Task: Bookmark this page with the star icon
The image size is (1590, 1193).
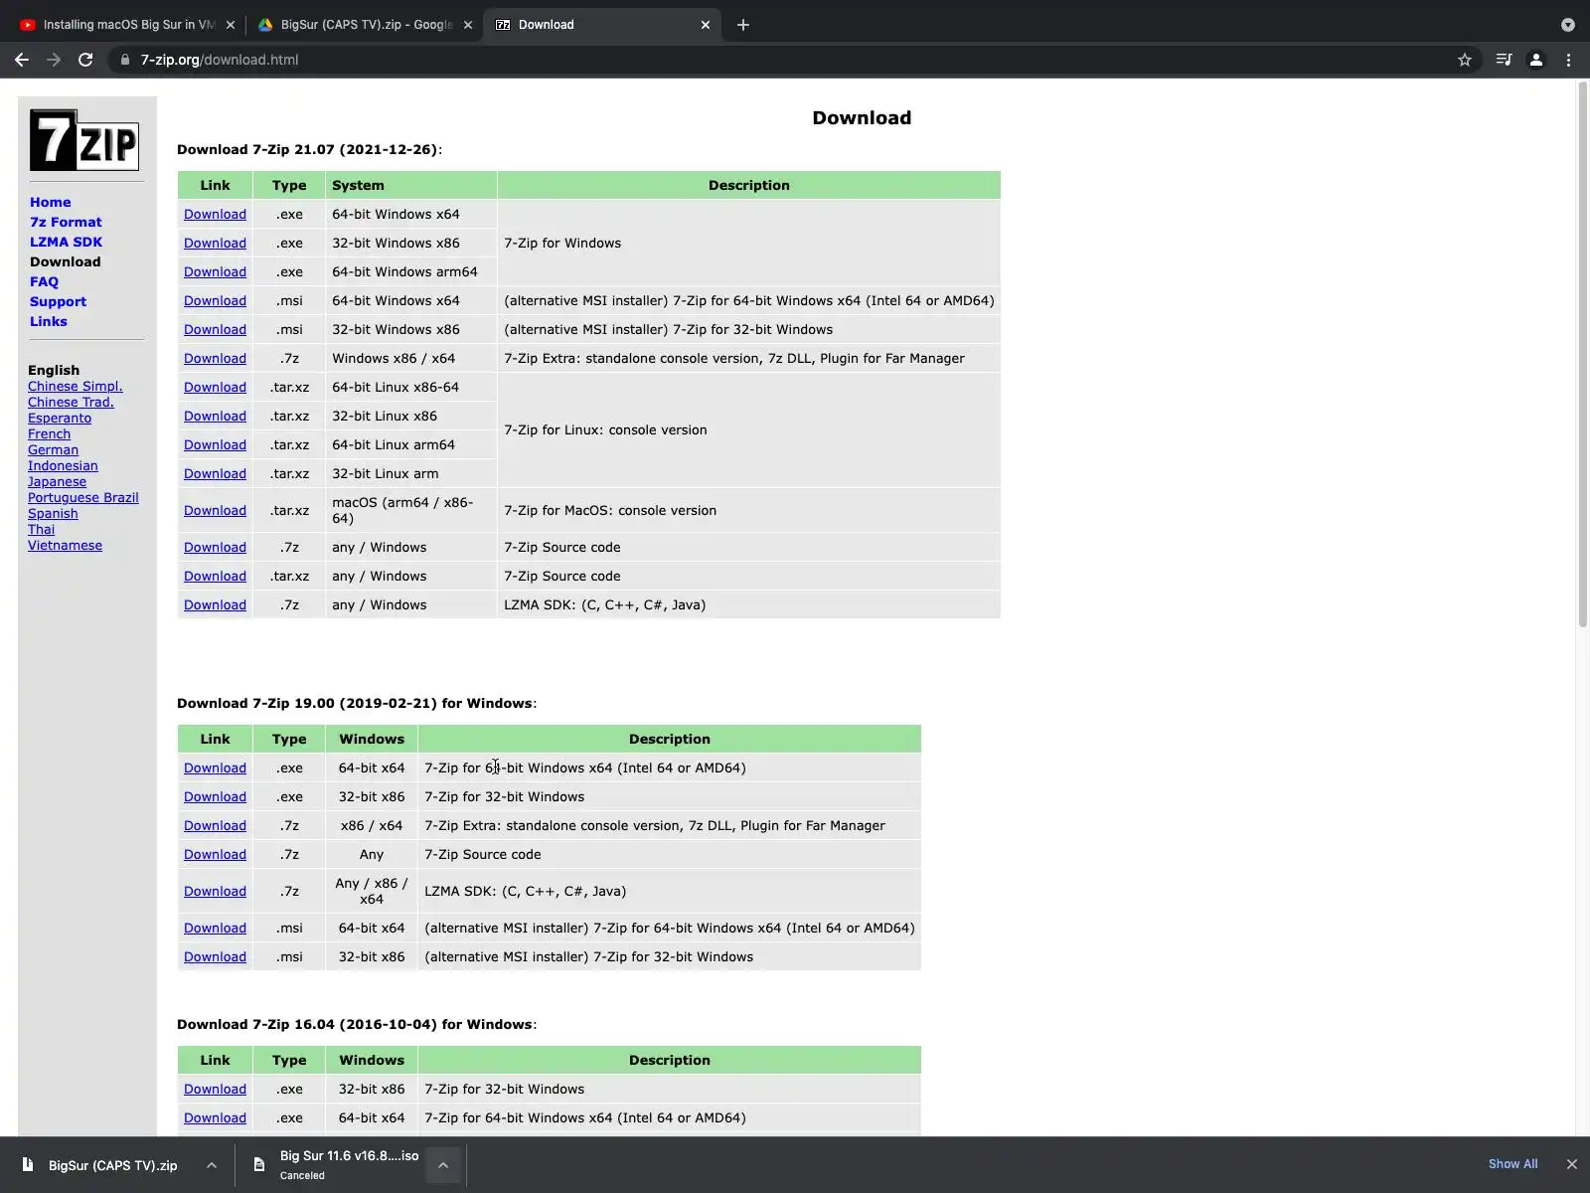Action: click(1465, 60)
